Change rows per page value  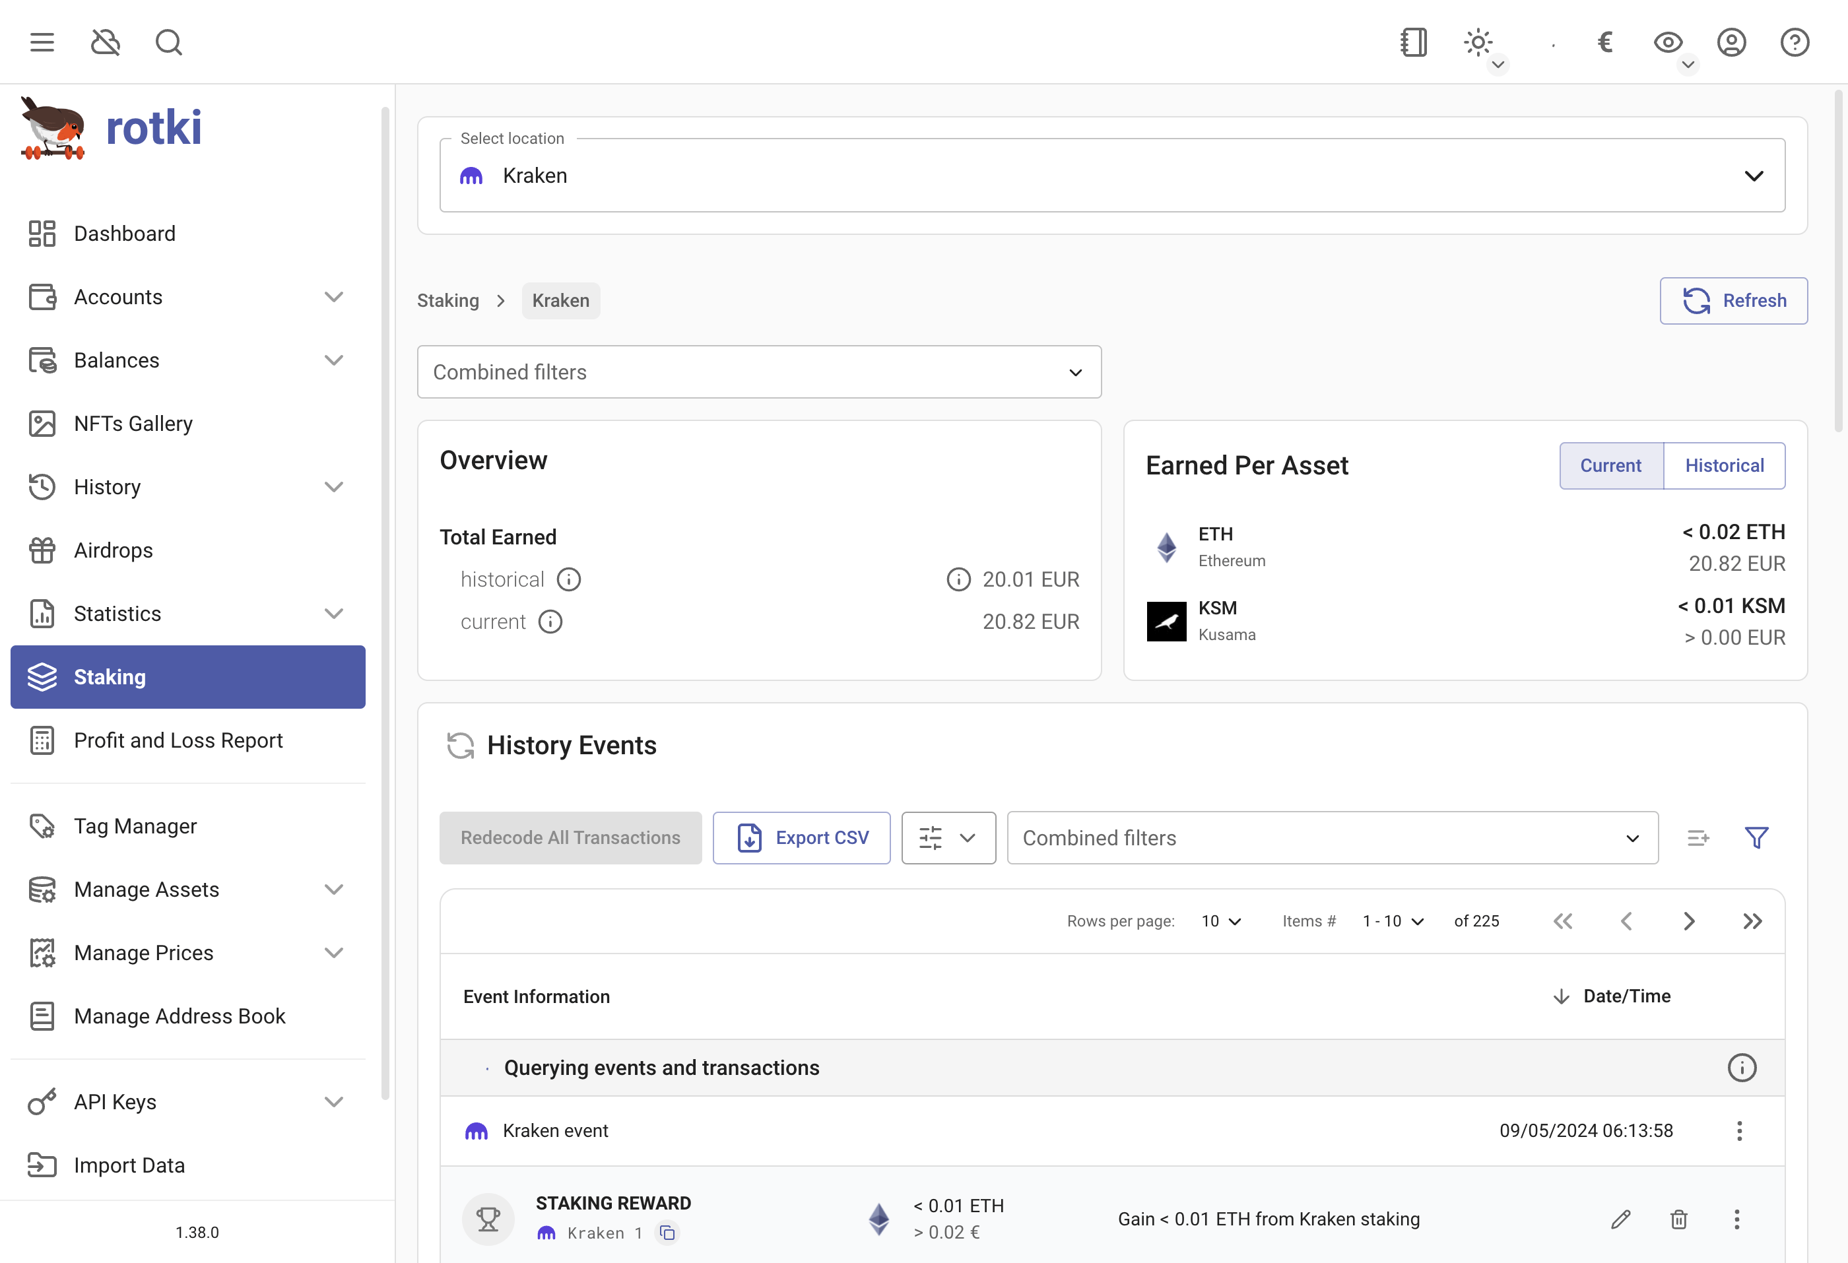tap(1222, 921)
